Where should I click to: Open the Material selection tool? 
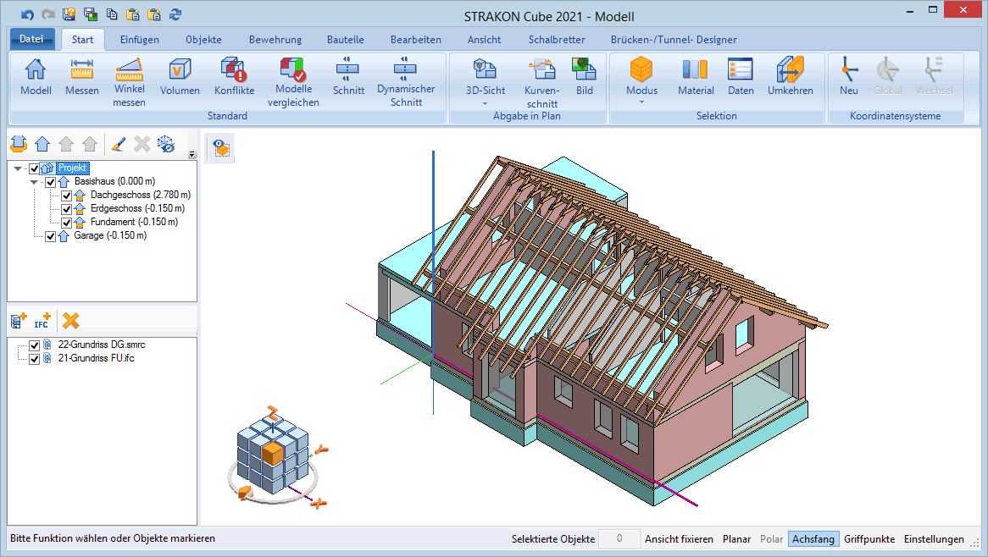point(696,77)
